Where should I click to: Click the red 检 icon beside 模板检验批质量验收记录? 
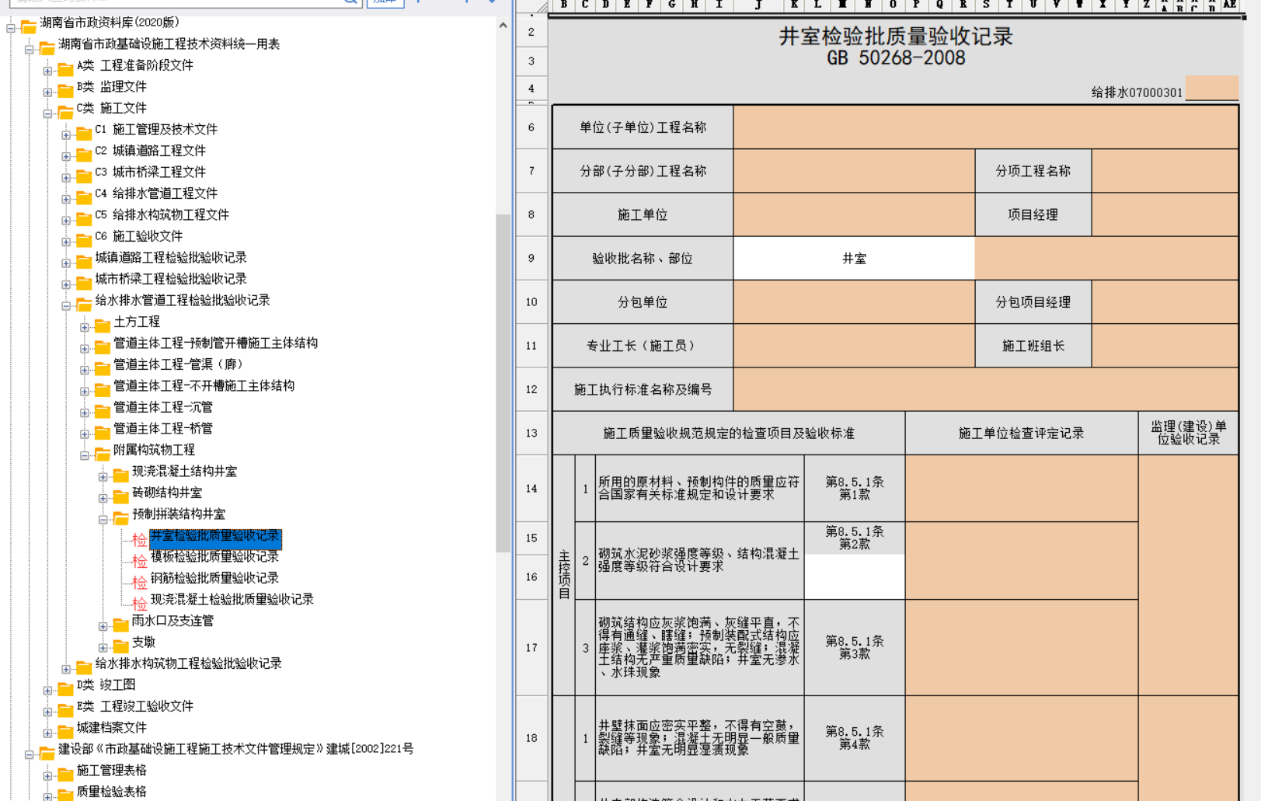click(139, 561)
